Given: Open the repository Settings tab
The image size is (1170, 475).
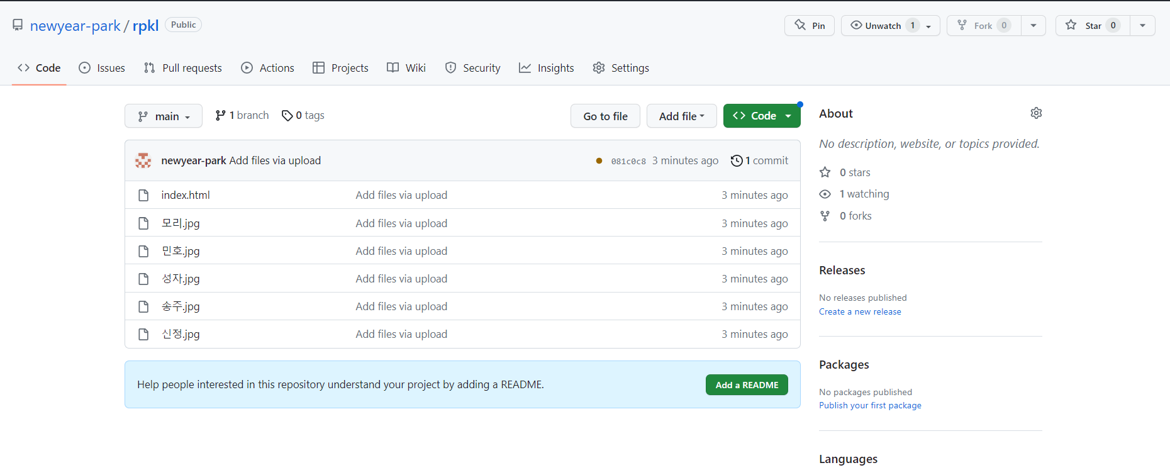Looking at the screenshot, I should [621, 68].
